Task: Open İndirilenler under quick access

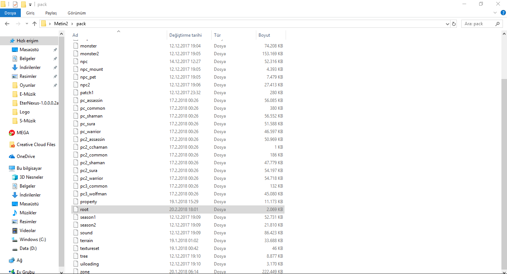Action: 29,67
